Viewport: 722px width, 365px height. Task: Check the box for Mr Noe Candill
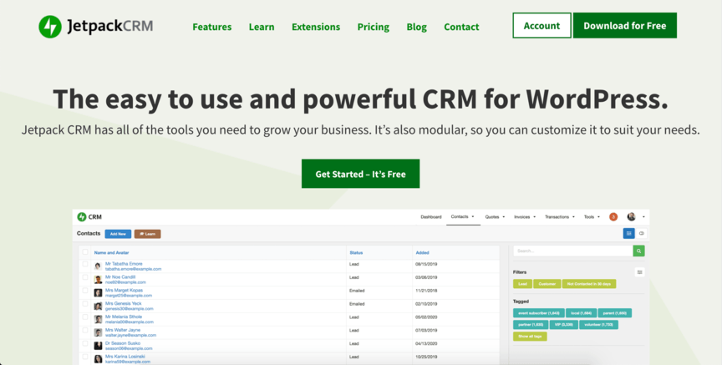pos(84,277)
